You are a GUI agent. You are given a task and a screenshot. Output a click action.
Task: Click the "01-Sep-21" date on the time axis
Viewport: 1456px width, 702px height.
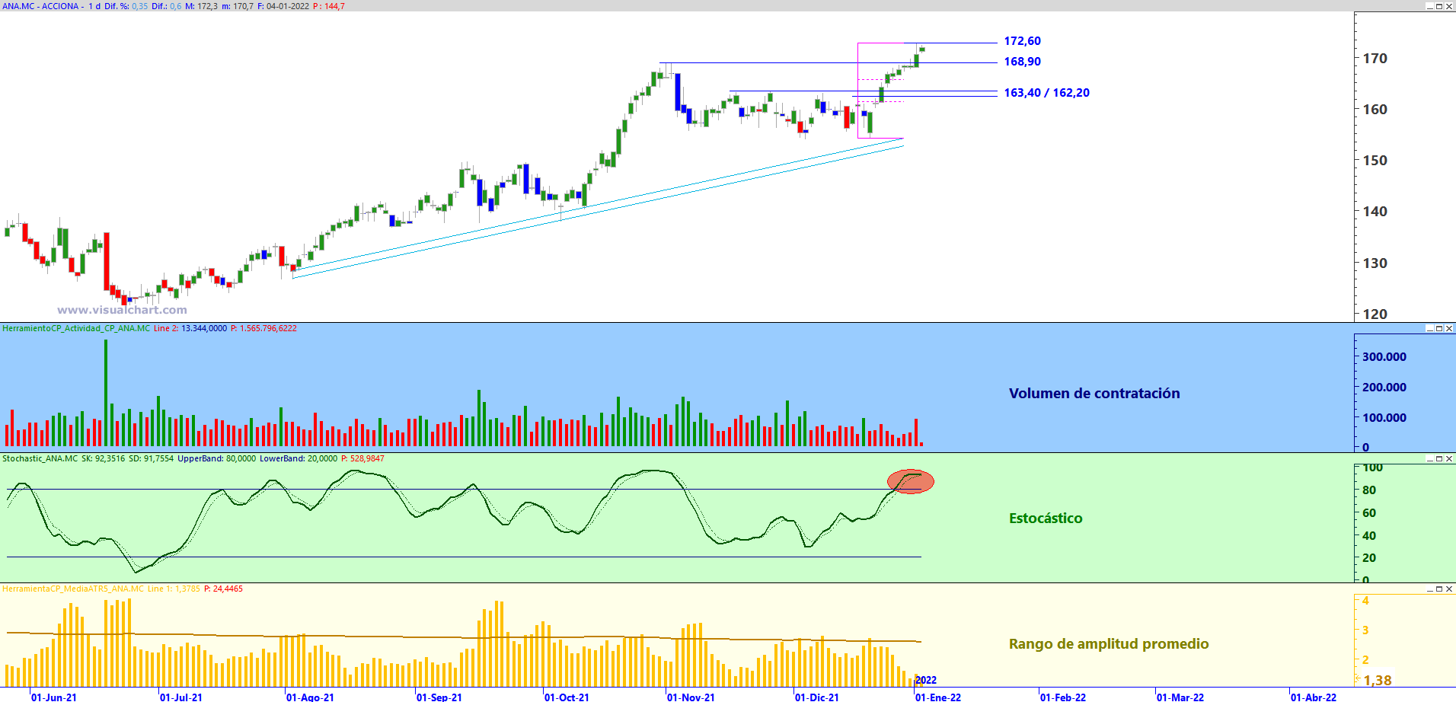[439, 697]
